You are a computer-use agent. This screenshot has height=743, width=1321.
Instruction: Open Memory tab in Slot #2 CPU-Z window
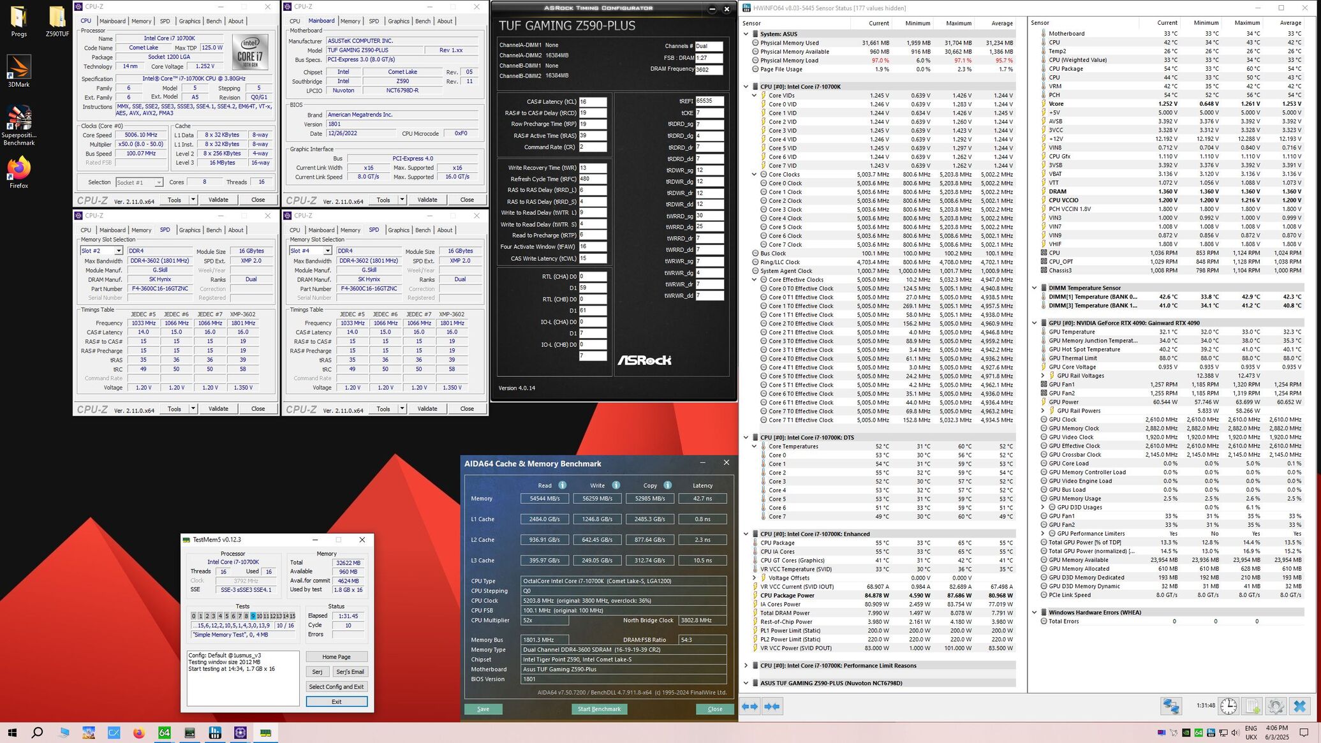[141, 230]
